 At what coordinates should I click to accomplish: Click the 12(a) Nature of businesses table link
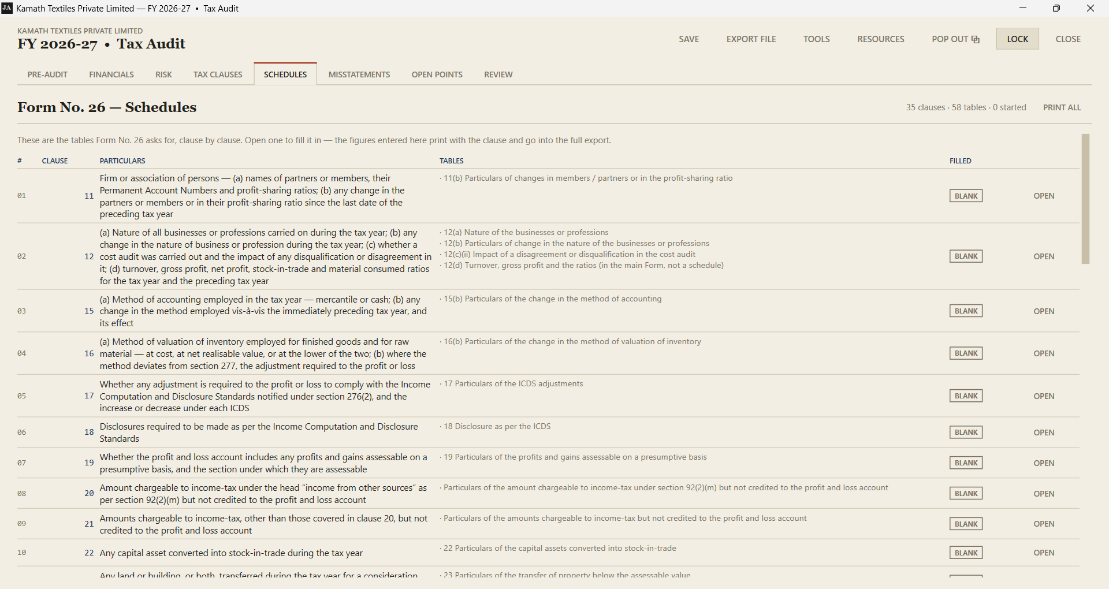(526, 232)
